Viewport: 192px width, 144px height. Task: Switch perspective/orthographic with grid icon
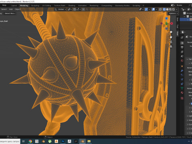point(171,47)
